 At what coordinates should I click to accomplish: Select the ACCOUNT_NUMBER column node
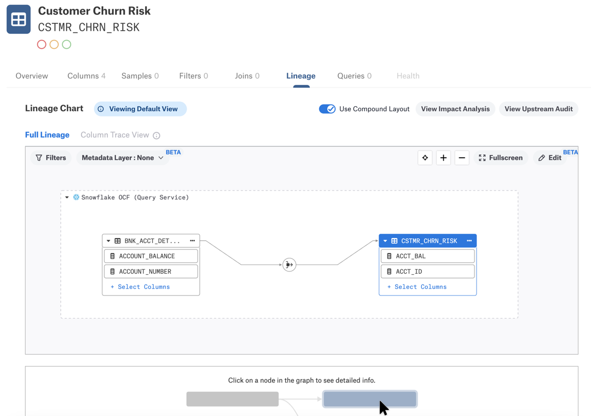click(x=151, y=271)
